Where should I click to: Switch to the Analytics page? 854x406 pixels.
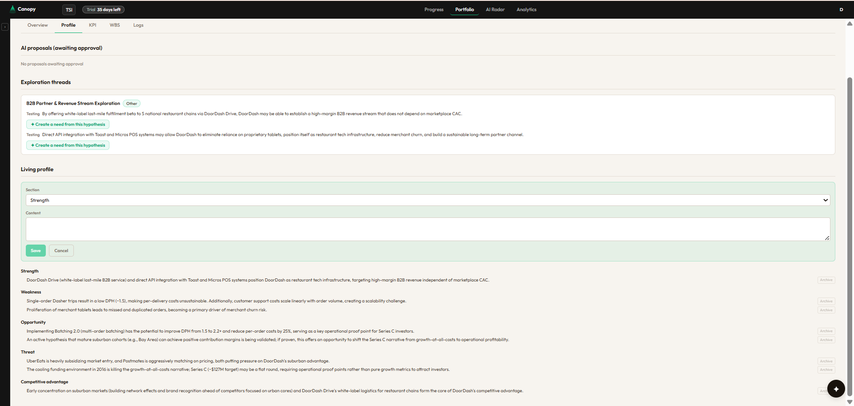point(526,9)
